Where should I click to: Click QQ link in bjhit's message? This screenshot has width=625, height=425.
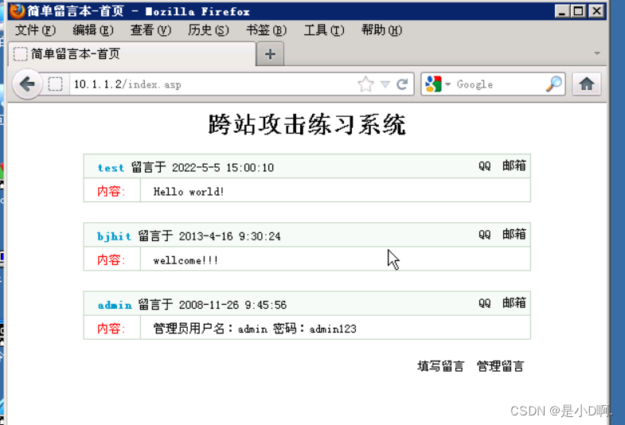pyautogui.click(x=485, y=235)
